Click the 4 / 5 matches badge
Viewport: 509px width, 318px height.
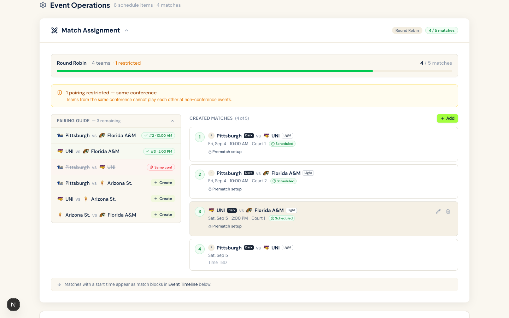(441, 30)
